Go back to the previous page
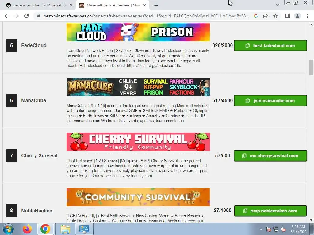314x235 pixels. (x=7, y=16)
